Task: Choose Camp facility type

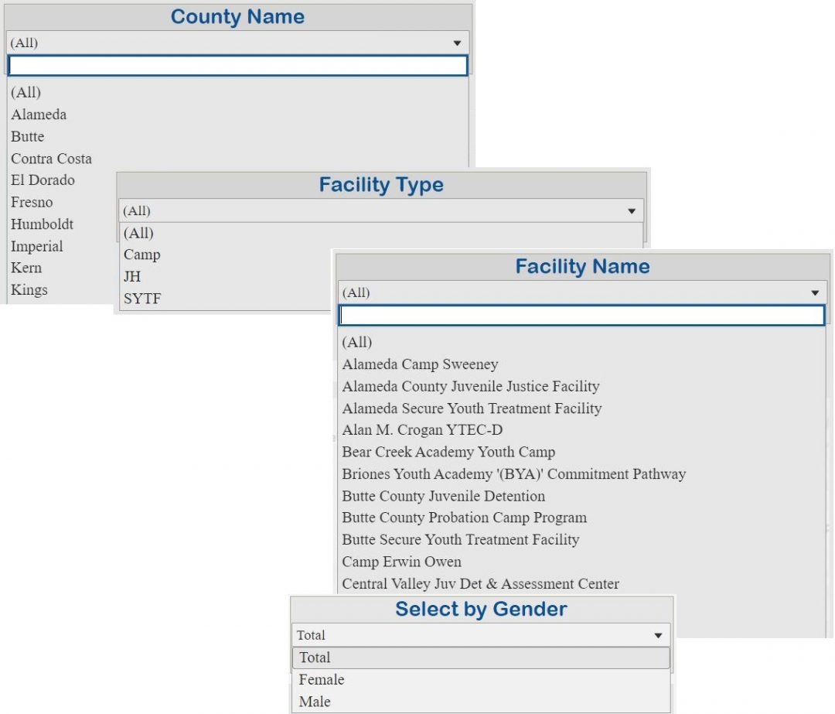Action: pyautogui.click(x=141, y=255)
